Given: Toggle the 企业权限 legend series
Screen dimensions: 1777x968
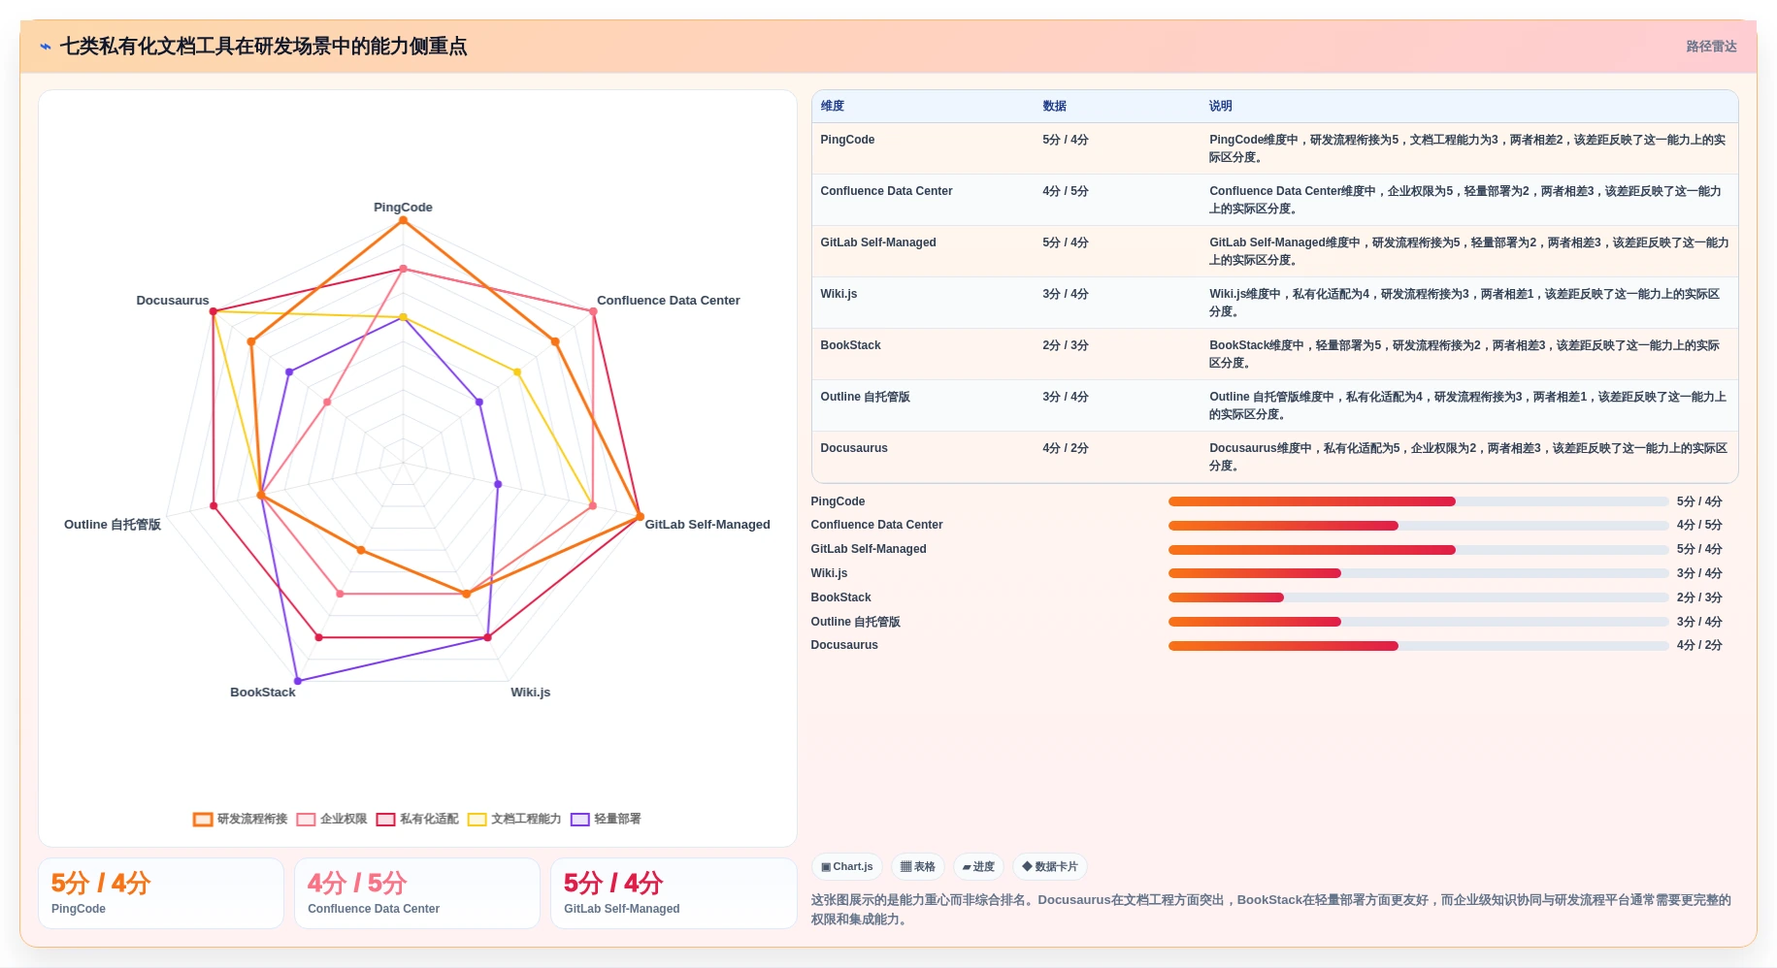Looking at the screenshot, I should pyautogui.click(x=332, y=819).
